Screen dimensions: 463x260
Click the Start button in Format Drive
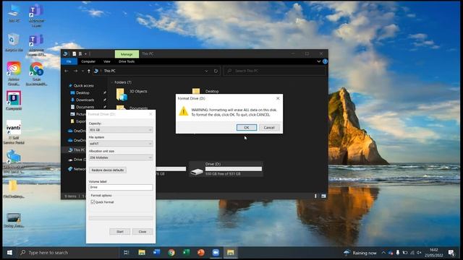pos(119,231)
